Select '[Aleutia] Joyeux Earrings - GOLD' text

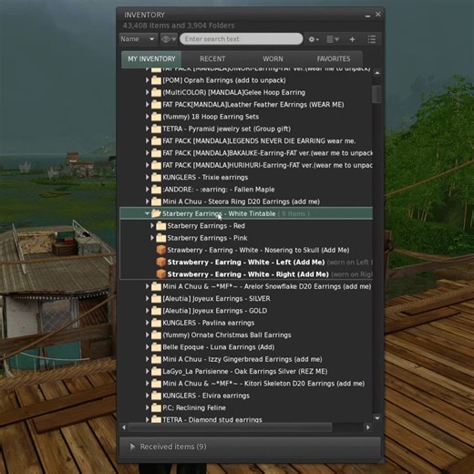pyautogui.click(x=215, y=311)
